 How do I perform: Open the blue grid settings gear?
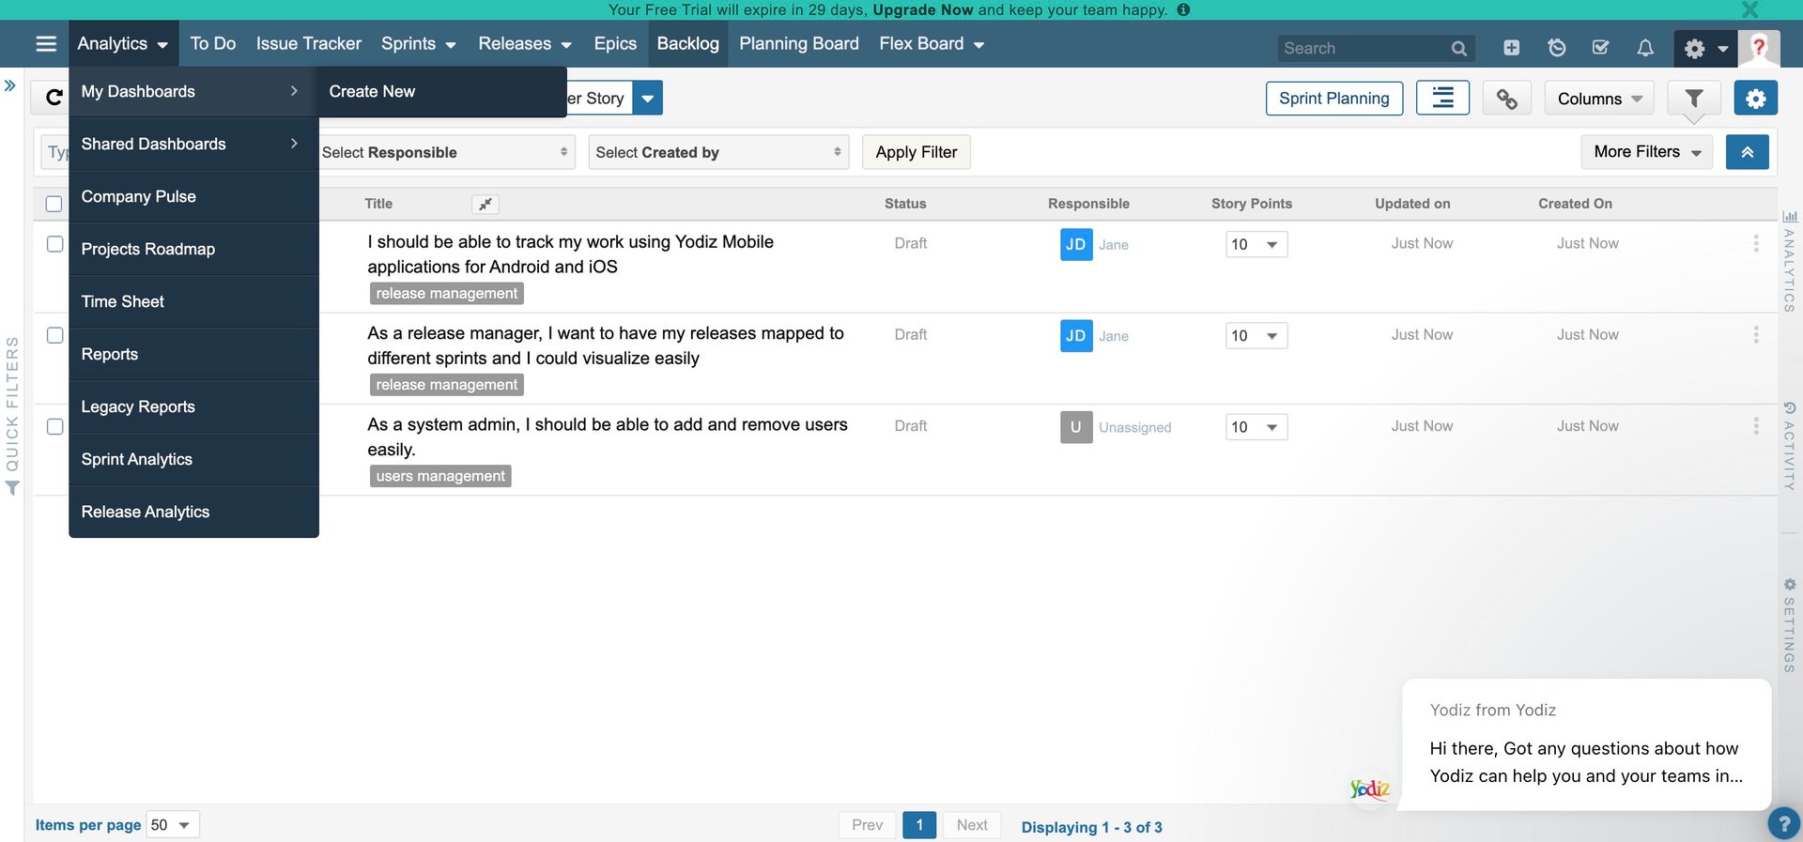(x=1755, y=98)
